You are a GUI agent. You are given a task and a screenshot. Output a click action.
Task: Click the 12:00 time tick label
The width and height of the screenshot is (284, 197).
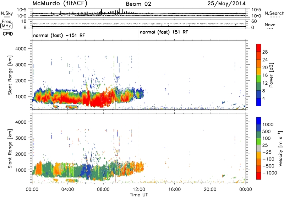139,190
